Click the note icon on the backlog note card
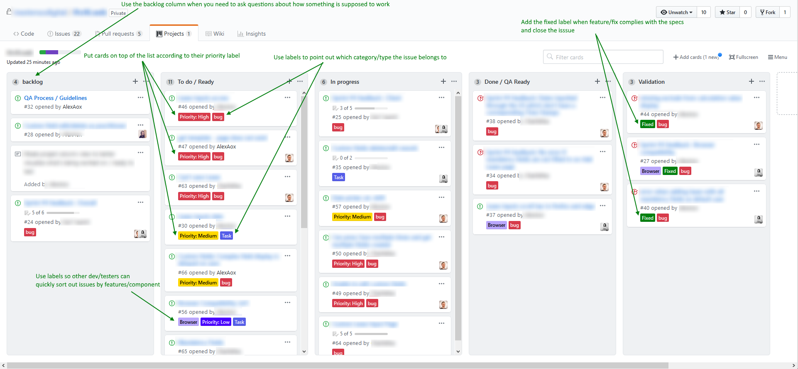This screenshot has width=798, height=369. [18, 154]
